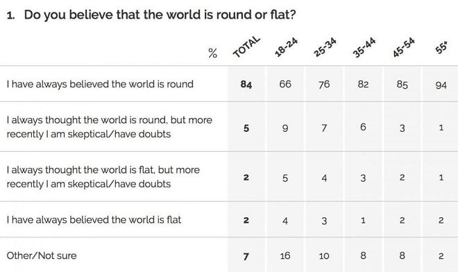458x272 pixels.
Task: Select the row 'always thought the world is flat, but skeptical'
Action: (x=229, y=177)
